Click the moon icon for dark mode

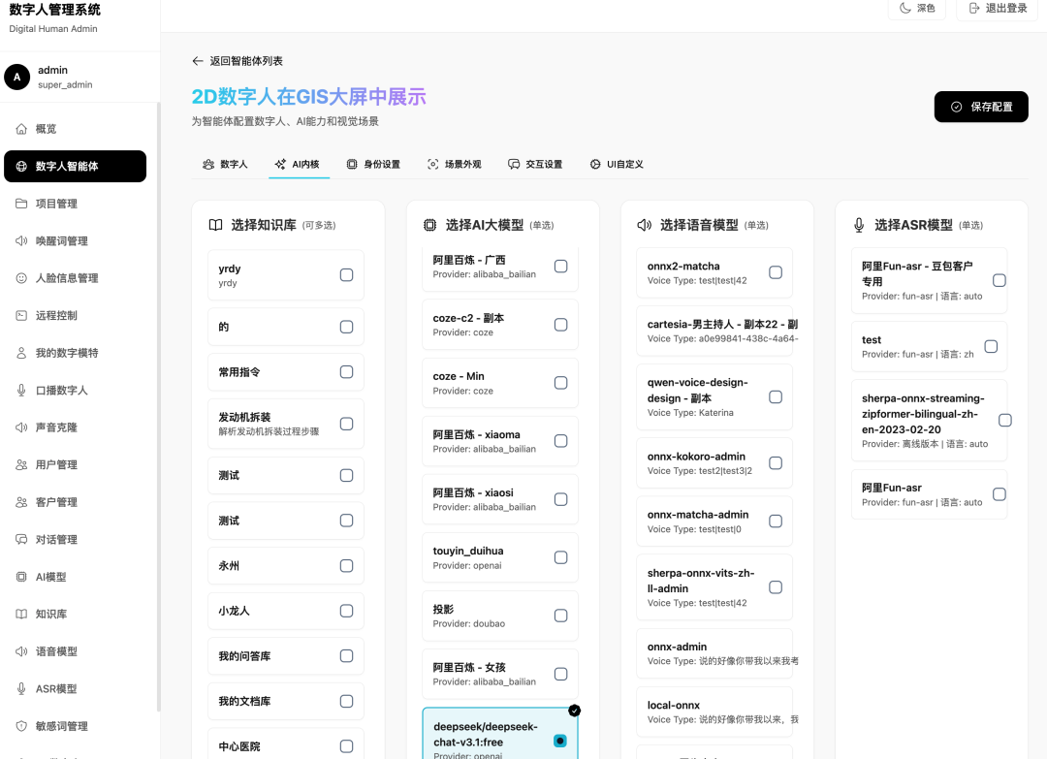tap(905, 8)
